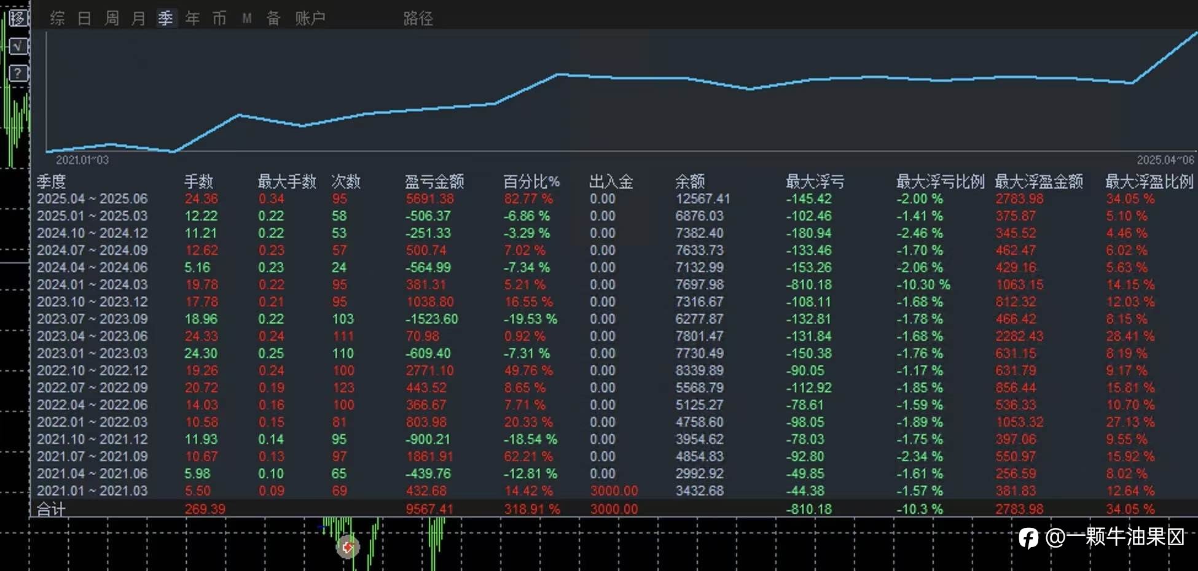Image resolution: width=1198 pixels, height=571 pixels.
Task: Click max floating profit 2282.43
Action: (1020, 336)
